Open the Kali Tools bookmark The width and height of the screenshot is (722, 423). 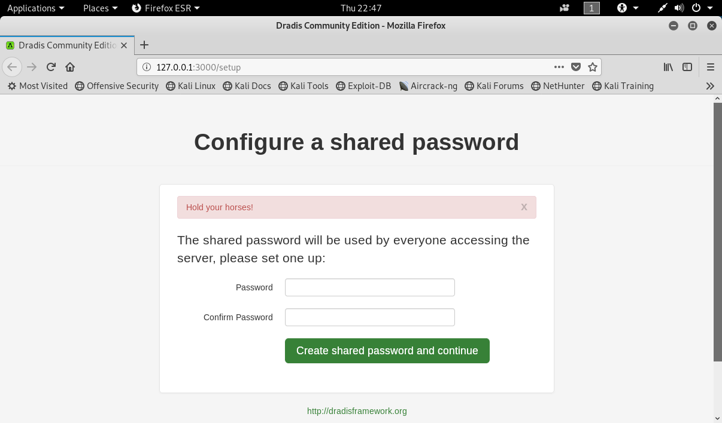coord(303,86)
